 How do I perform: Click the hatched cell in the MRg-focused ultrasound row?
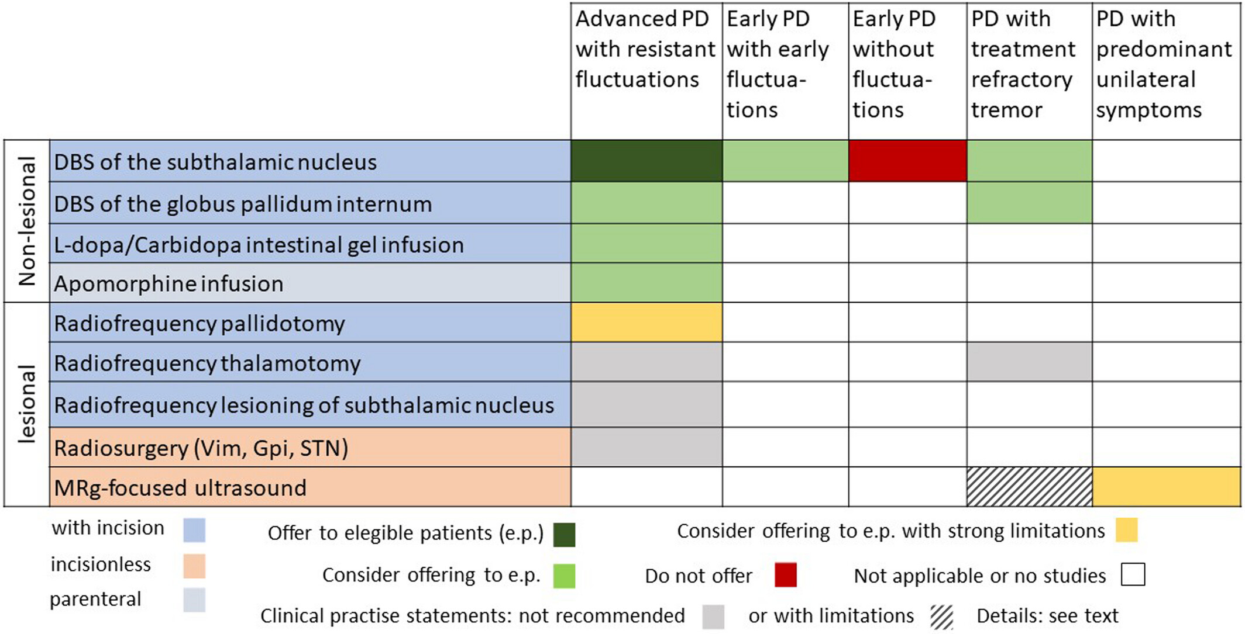(1029, 486)
